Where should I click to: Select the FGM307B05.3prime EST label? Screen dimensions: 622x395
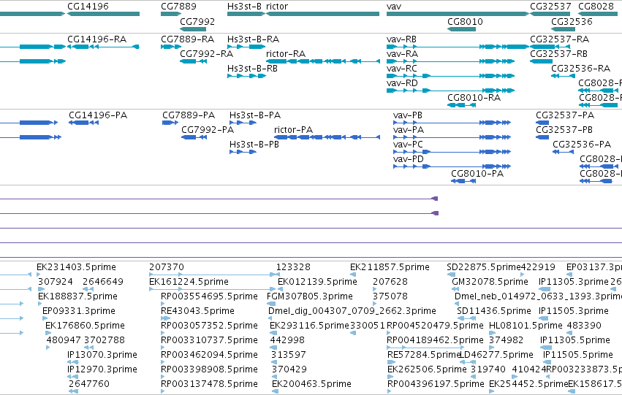tap(310, 296)
